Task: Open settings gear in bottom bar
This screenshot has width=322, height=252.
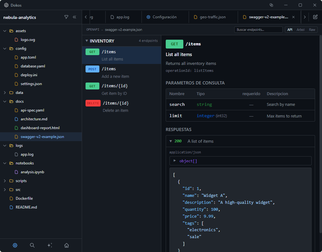Action: click(x=15, y=245)
